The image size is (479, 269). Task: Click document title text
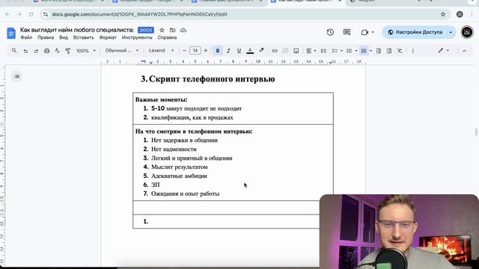pyautogui.click(x=77, y=30)
